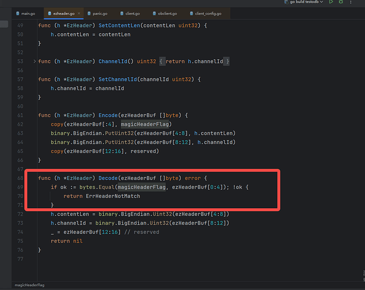Expand the folded ChannelId function on line 53
The image size is (365, 290).
point(34,61)
